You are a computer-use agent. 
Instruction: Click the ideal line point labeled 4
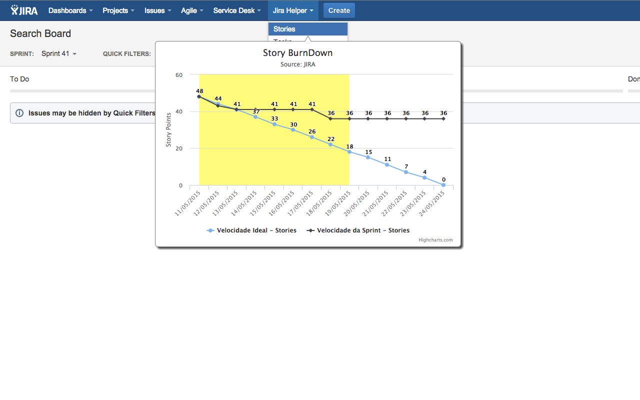pos(424,177)
